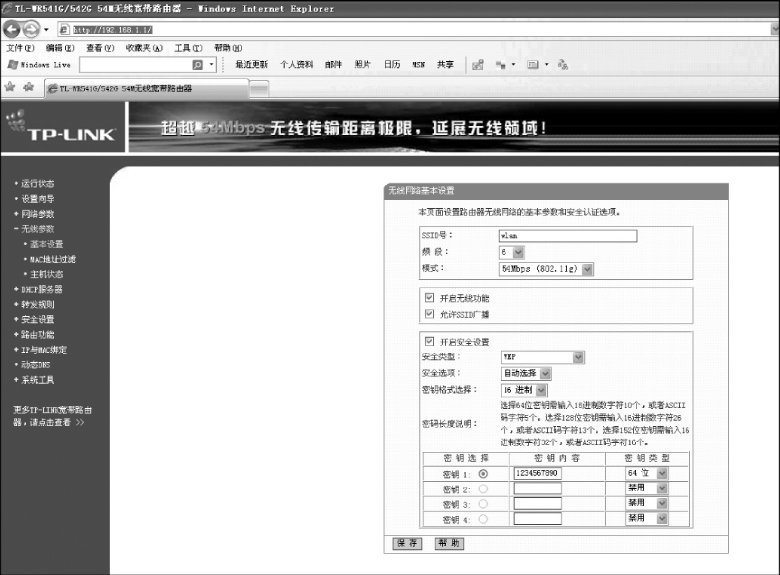Open the 查看(V) menu
780x575 pixels.
pyautogui.click(x=100, y=48)
